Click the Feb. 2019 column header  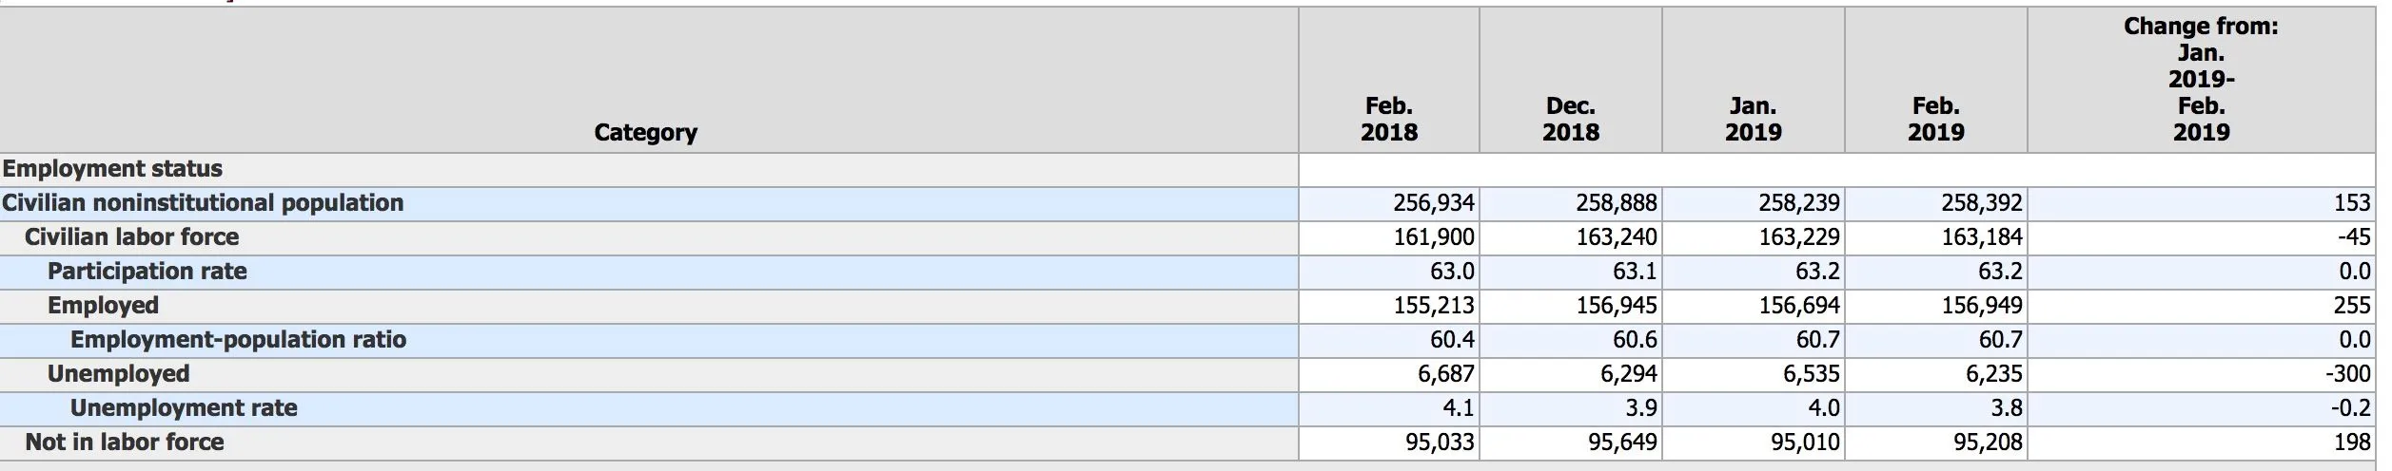(1935, 119)
